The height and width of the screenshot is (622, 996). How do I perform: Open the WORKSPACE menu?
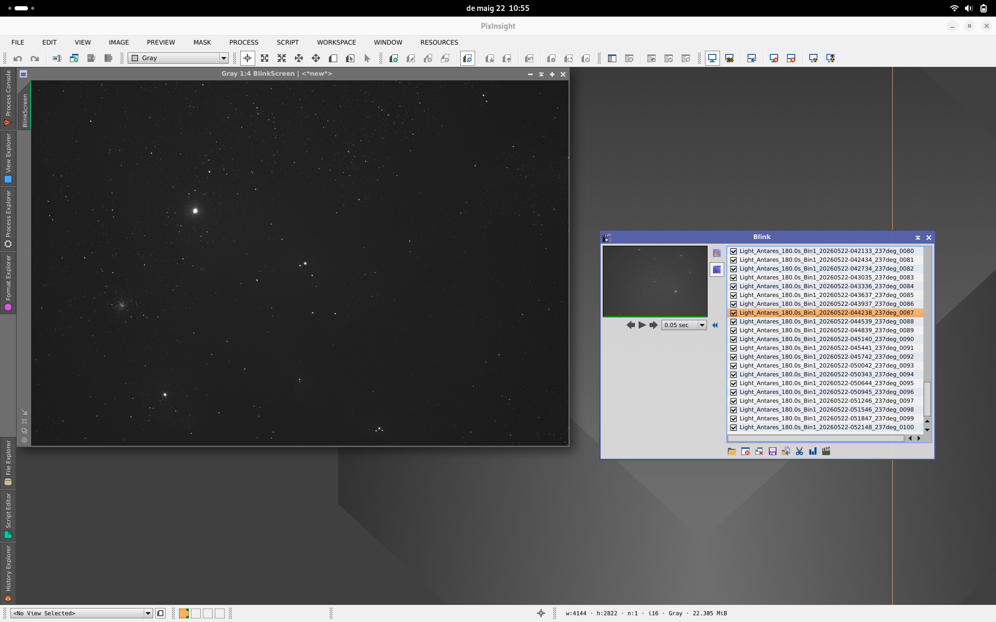[337, 43]
